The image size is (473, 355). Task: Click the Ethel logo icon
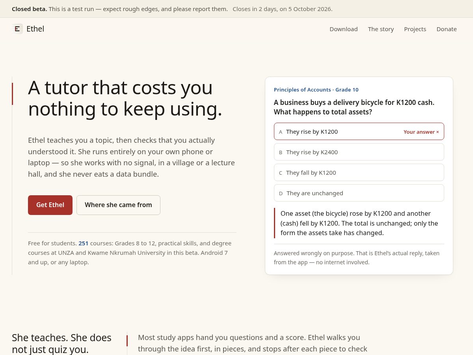17,29
